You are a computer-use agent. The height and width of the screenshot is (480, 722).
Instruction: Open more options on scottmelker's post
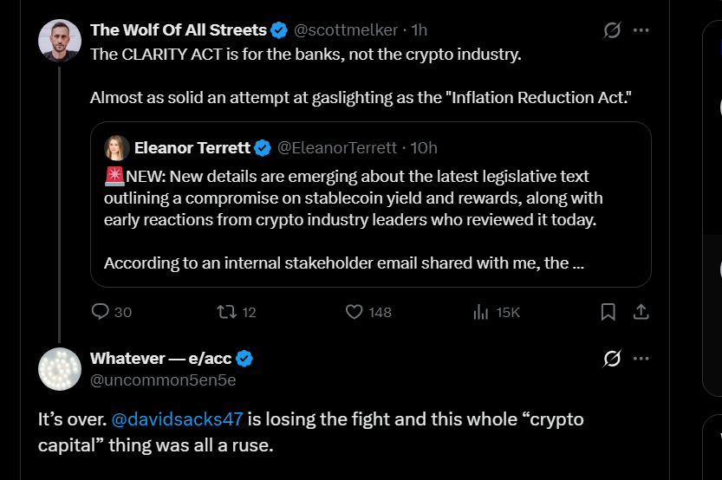pos(641,30)
